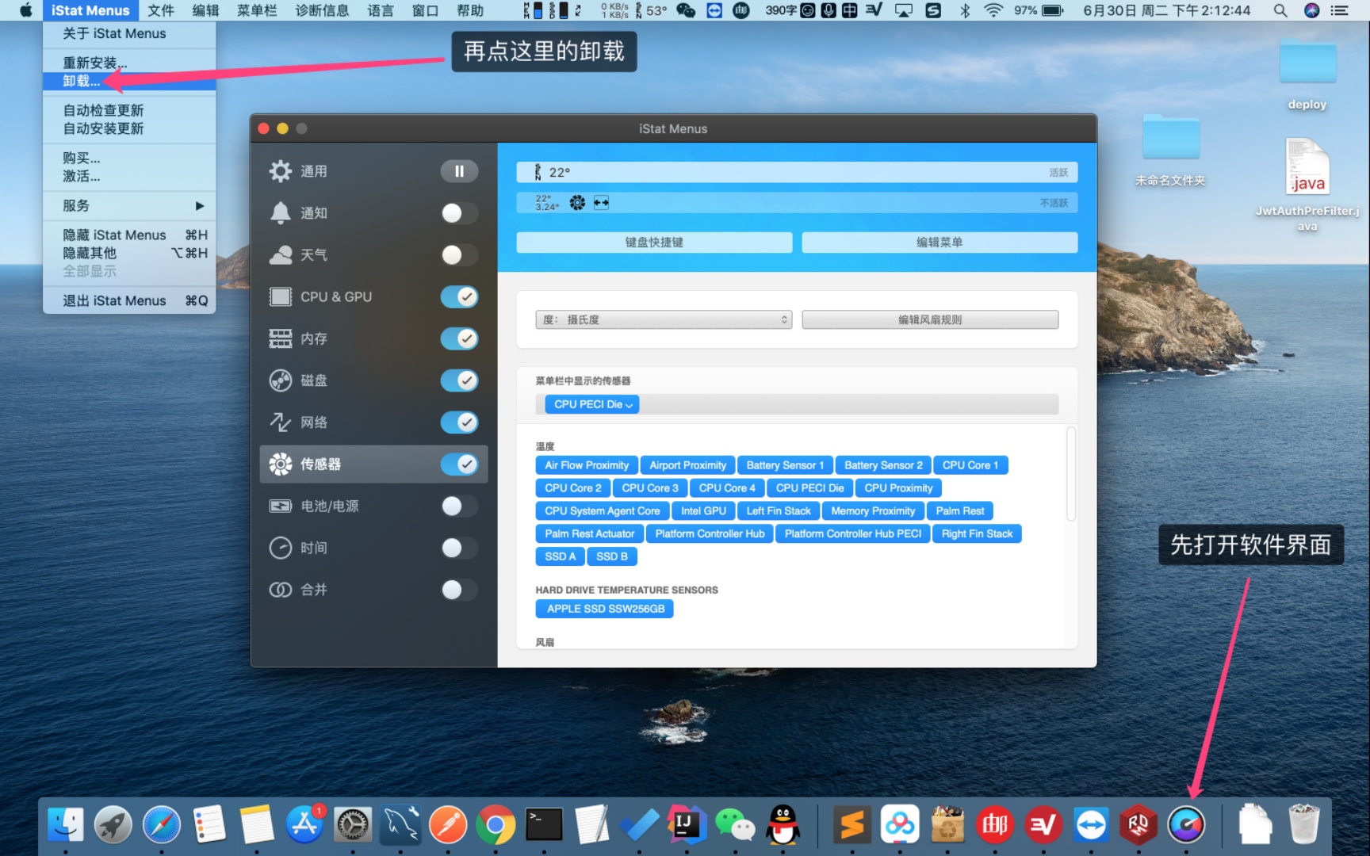This screenshot has height=856, width=1370.
Task: Click the Spotlight search icon in menu bar
Action: tap(1280, 10)
